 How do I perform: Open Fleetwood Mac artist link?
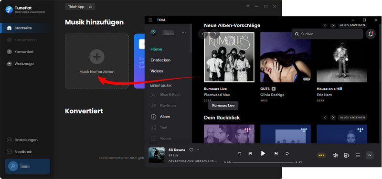[217, 95]
